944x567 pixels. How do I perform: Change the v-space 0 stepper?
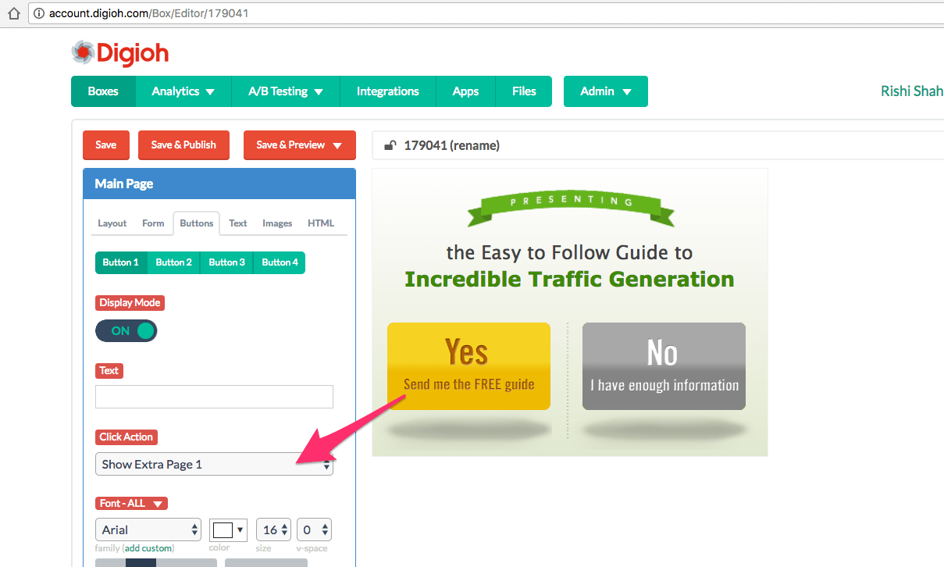[x=315, y=530]
